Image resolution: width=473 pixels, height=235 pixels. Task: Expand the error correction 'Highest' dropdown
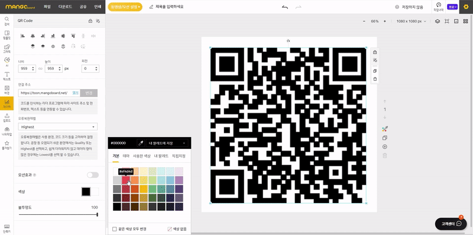(x=57, y=127)
